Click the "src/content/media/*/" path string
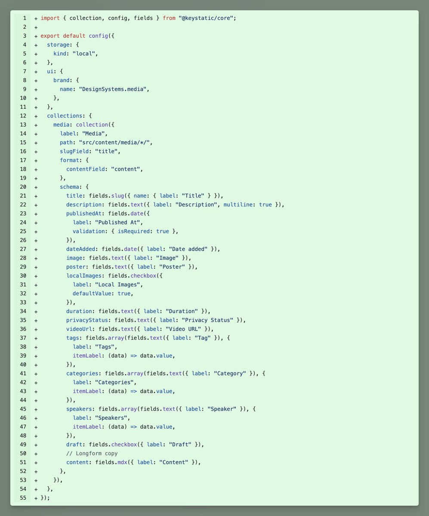Screen dimensions: 429x516 (114, 142)
